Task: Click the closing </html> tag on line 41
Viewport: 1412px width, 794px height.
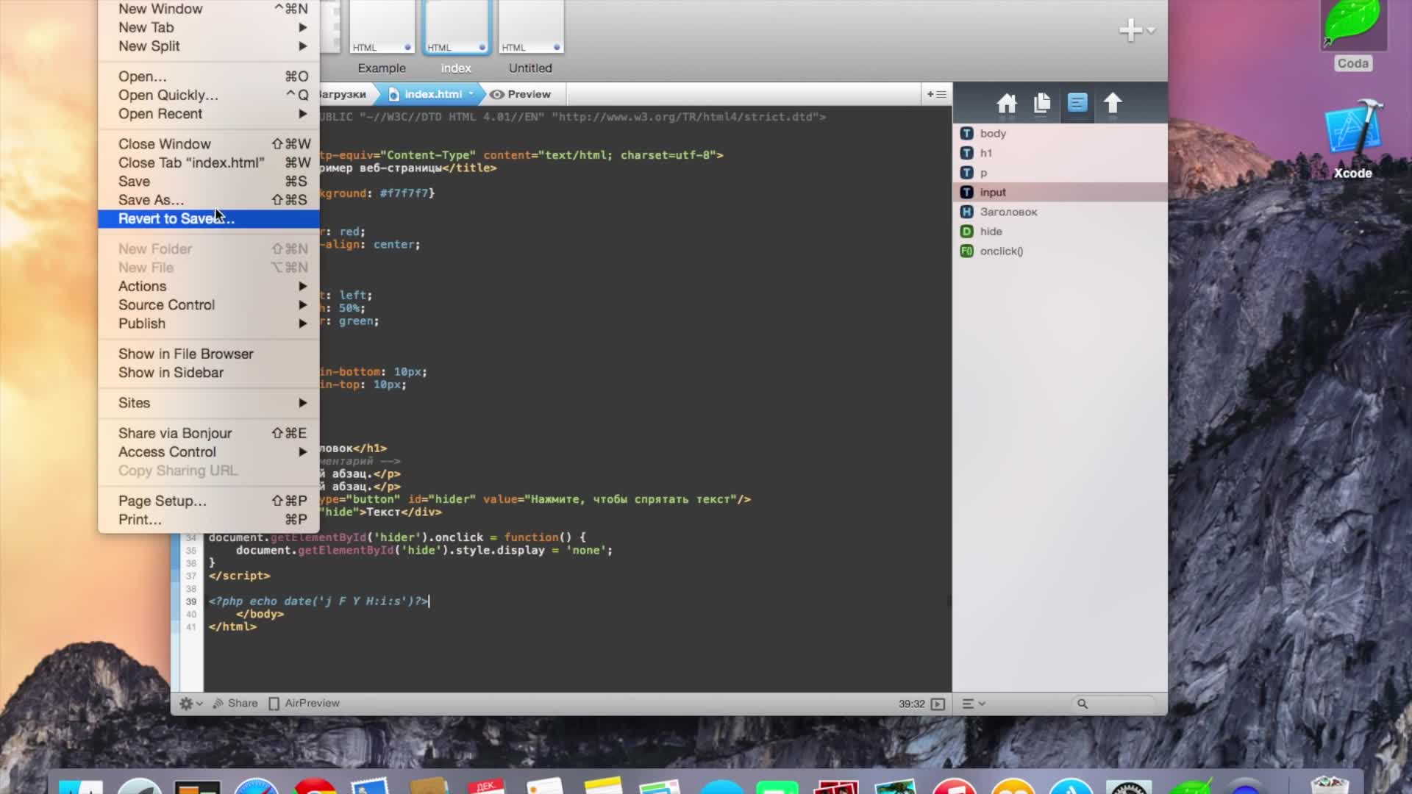Action: pos(232,627)
